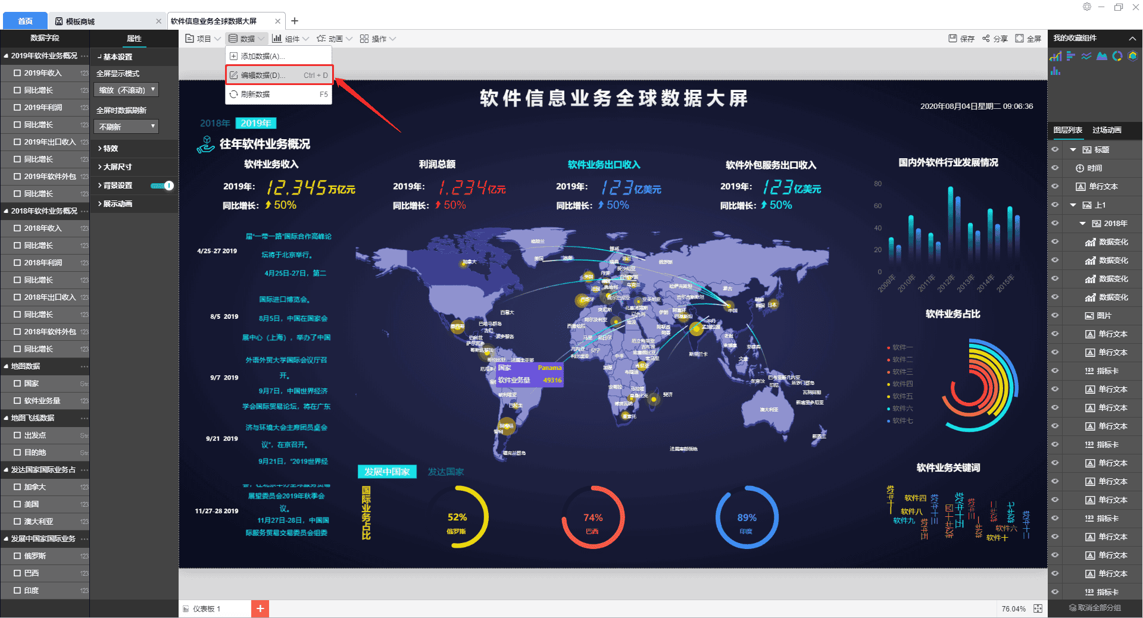The image size is (1143, 618).
Task: Click the red plus add-dashboard button
Action: coord(260,608)
